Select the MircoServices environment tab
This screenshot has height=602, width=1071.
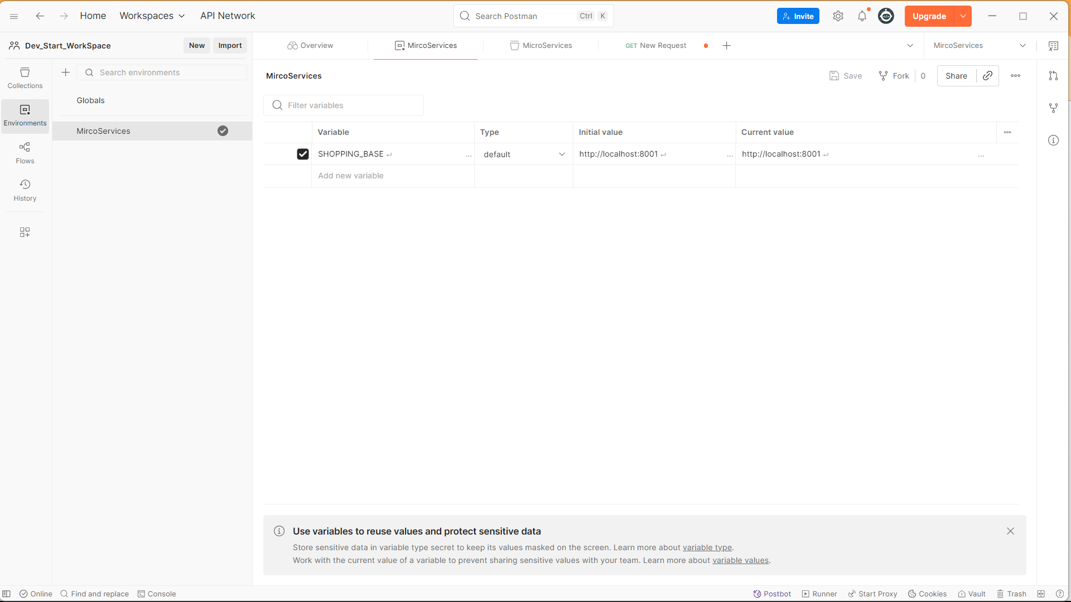426,46
